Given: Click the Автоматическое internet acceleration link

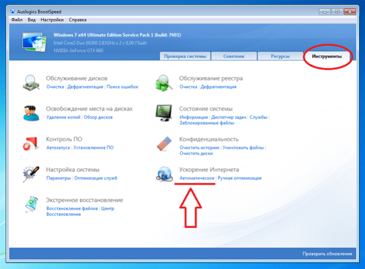Looking at the screenshot, I should click(197, 178).
